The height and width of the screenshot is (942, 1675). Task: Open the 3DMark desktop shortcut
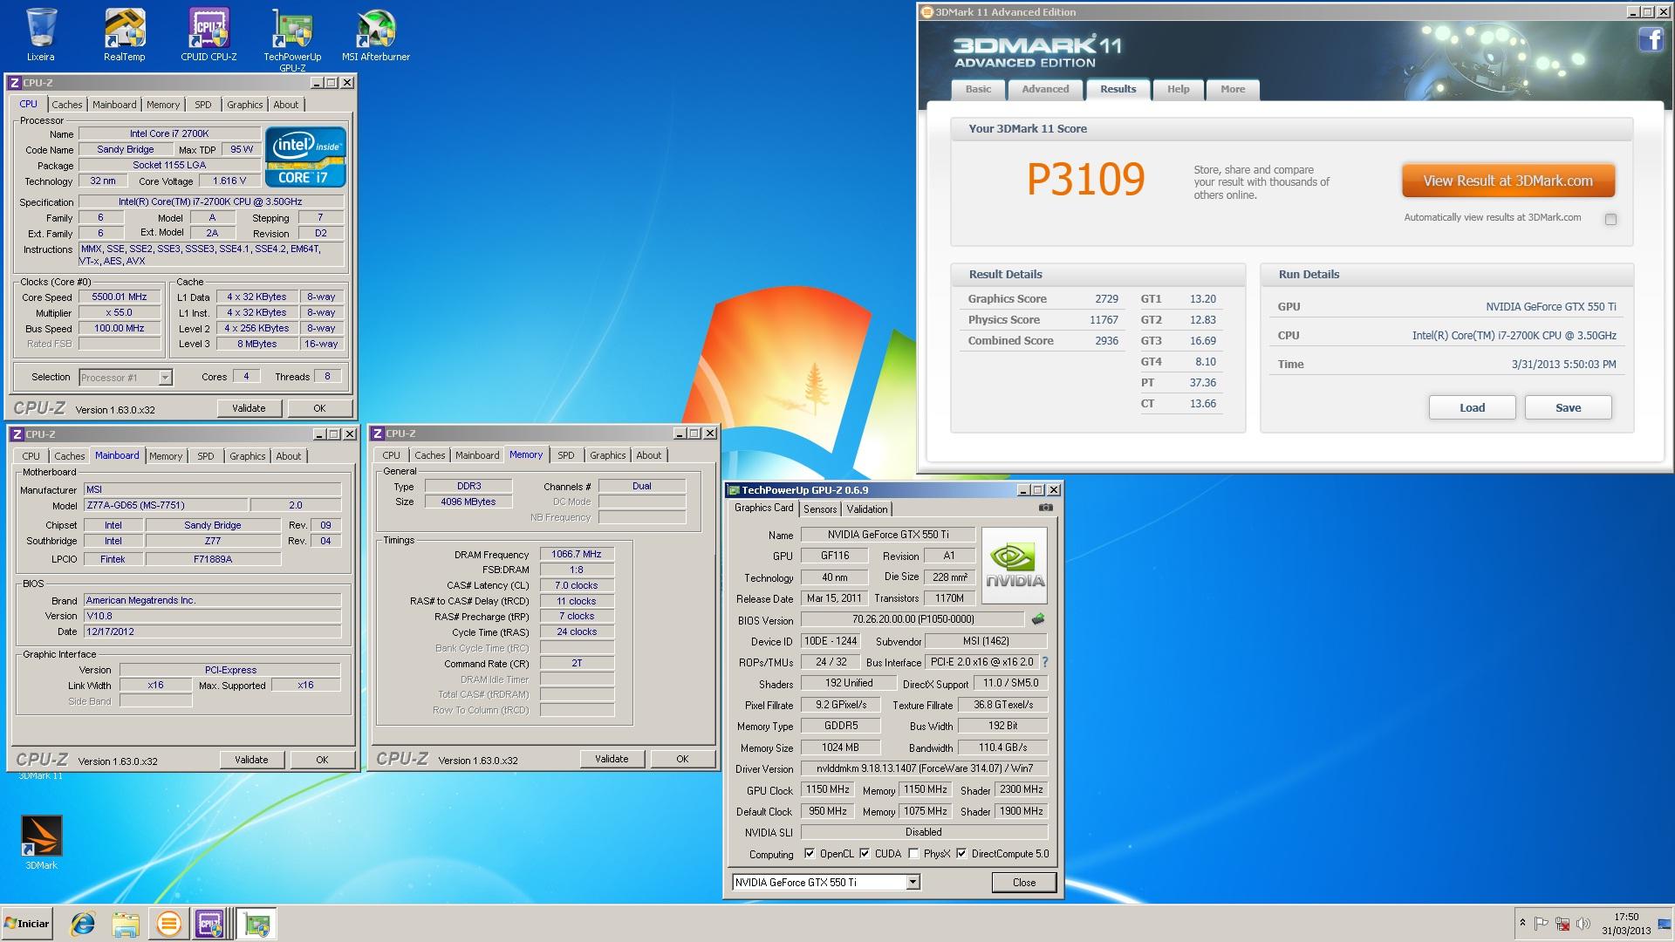coord(41,842)
